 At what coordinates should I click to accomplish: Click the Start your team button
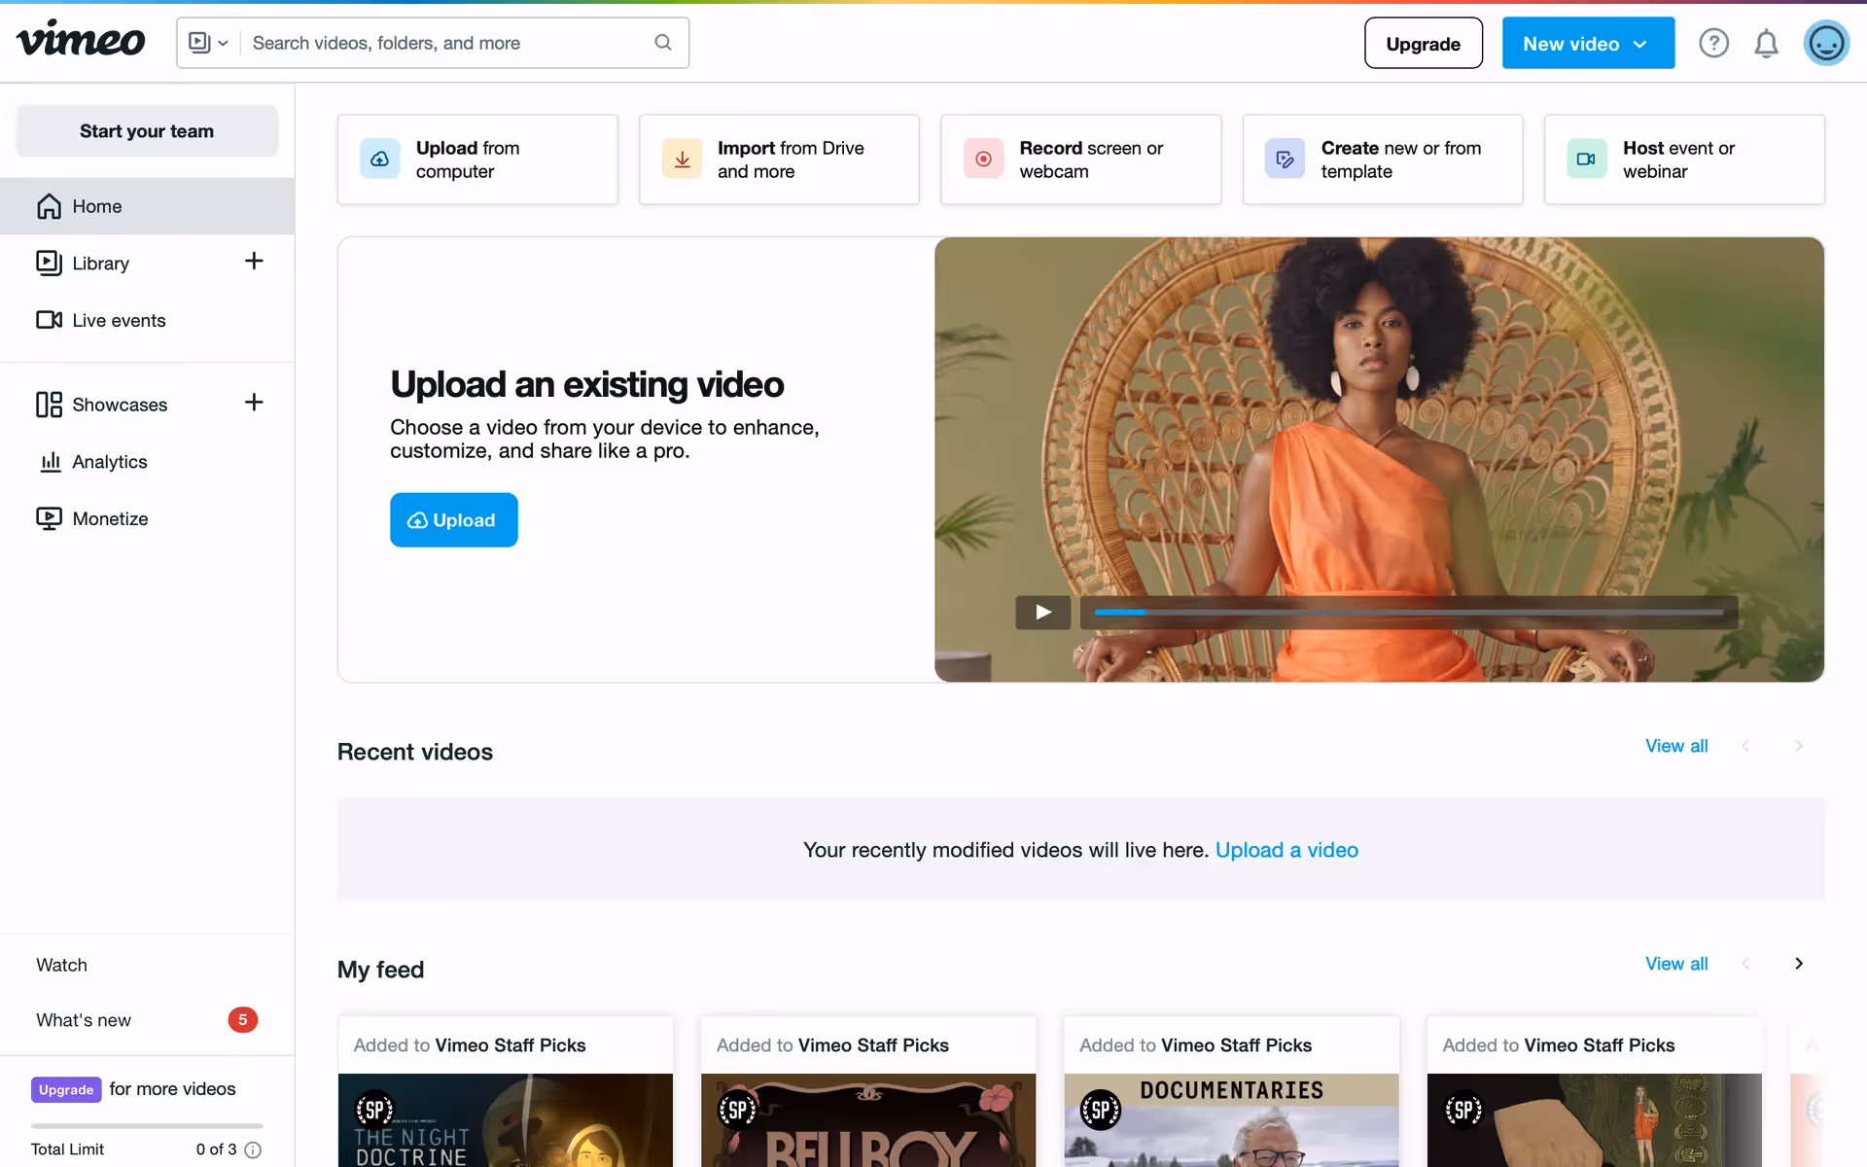click(147, 131)
